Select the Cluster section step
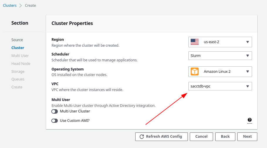Image resolution: width=267 pixels, height=148 pixels. tap(18, 48)
